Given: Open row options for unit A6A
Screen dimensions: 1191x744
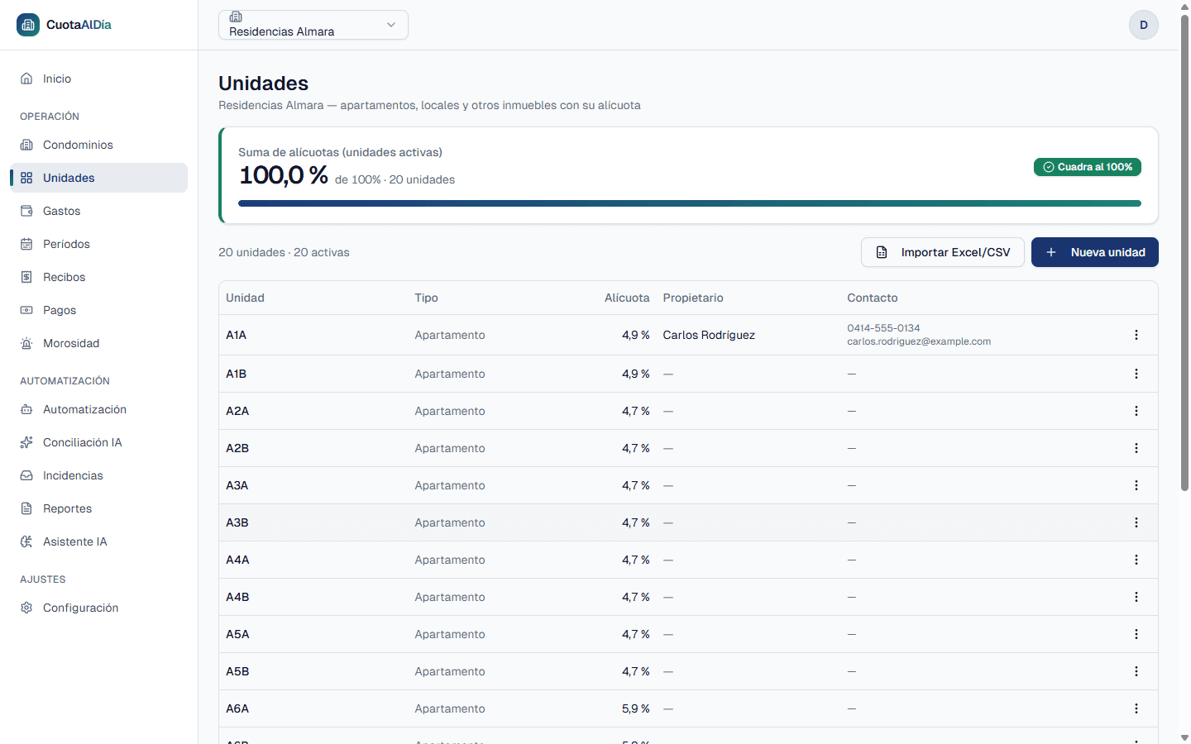Looking at the screenshot, I should tap(1136, 708).
